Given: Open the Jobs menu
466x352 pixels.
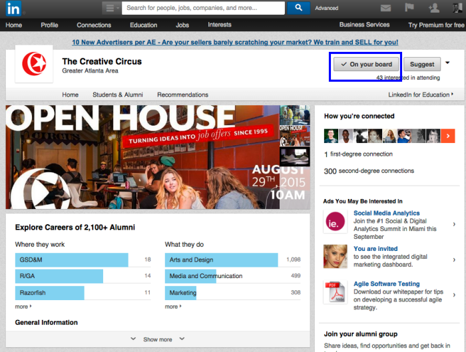Looking at the screenshot, I should tap(182, 25).
